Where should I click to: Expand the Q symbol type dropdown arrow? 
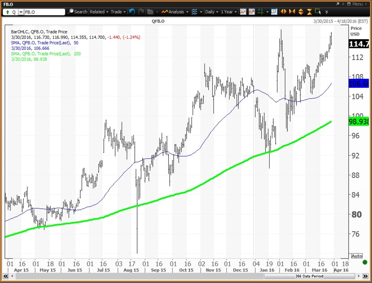[x=21, y=12]
